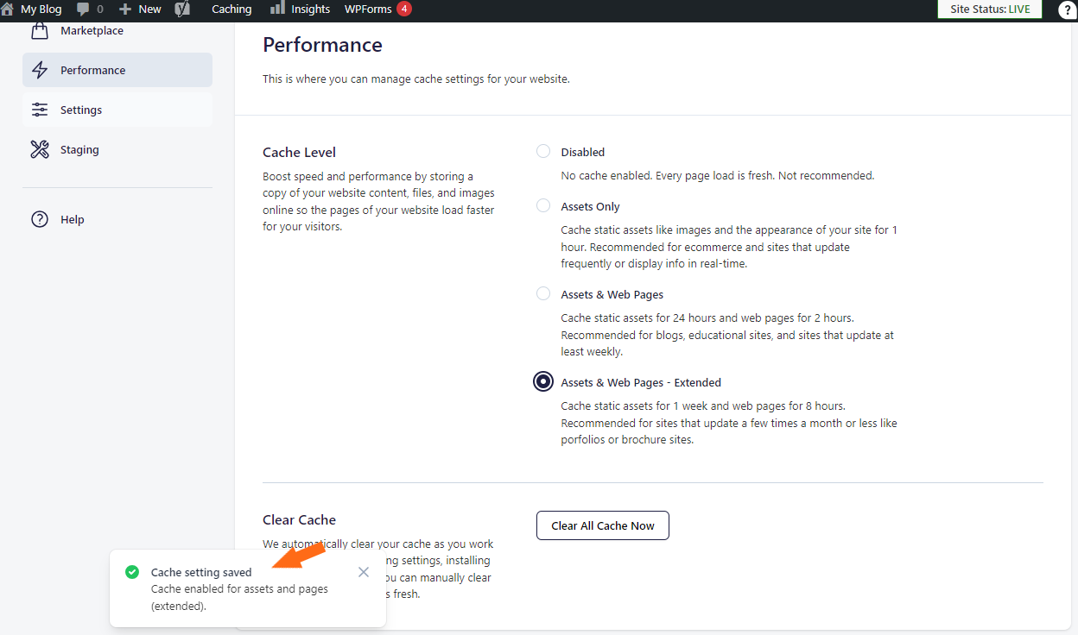
Task: Click the Yoast SEO icon in admin bar
Action: (182, 9)
